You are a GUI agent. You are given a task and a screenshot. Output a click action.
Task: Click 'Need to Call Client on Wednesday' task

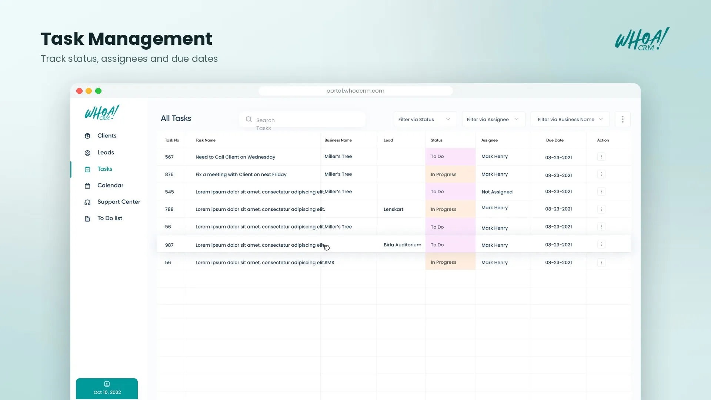235,157
